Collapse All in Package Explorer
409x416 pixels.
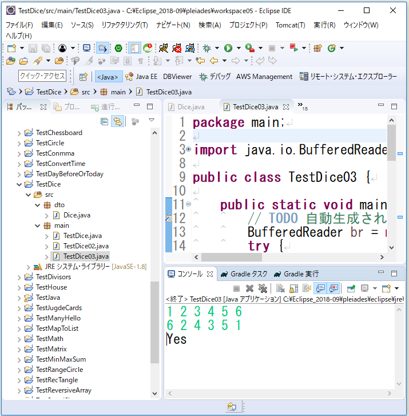pyautogui.click(x=105, y=121)
